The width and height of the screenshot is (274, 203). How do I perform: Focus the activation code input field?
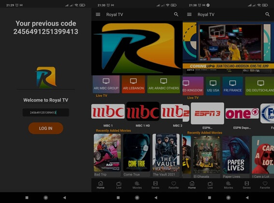pos(45,112)
